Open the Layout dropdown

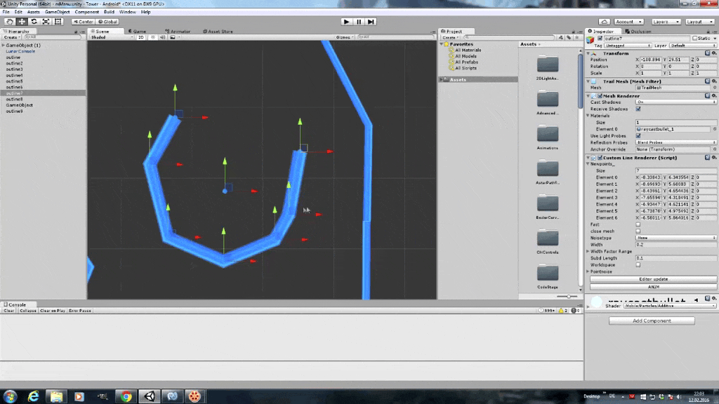[699, 22]
